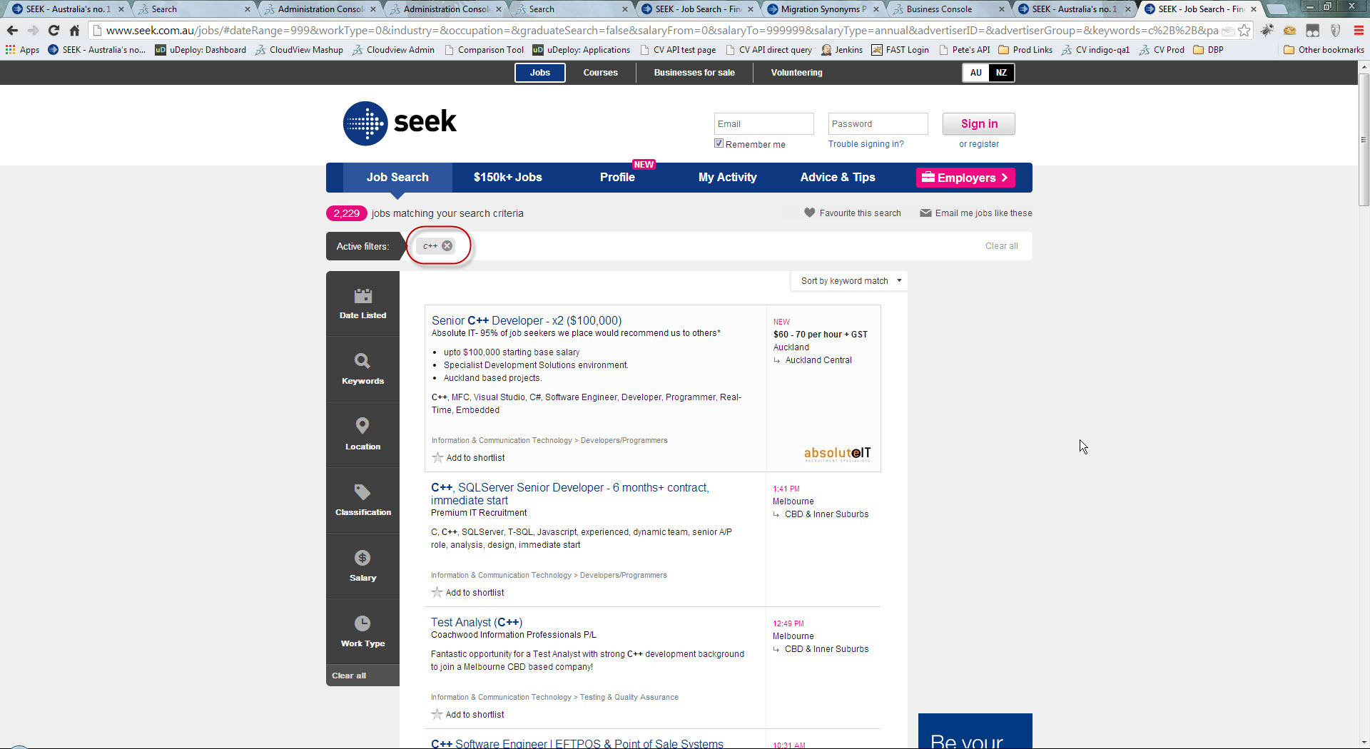Select the Volunteering tab
Viewport: 1370px width, 749px height.
796,73
